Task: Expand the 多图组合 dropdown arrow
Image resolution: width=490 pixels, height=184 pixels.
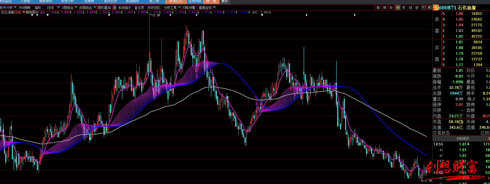Action: (x=94, y=8)
